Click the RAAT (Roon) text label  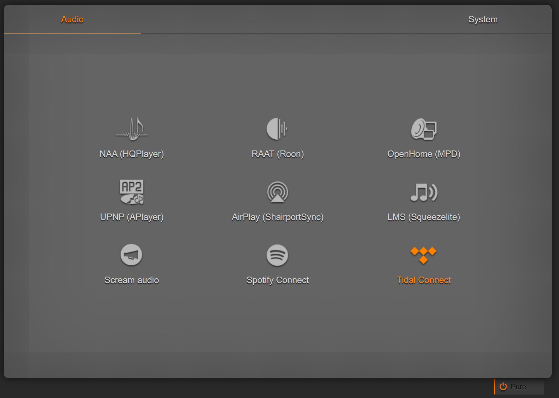(x=278, y=154)
